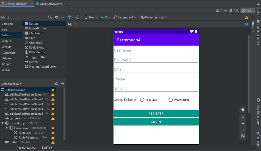The width and height of the screenshot is (261, 151).
Task: Open the design surface layers selector
Action: pos(70,17)
